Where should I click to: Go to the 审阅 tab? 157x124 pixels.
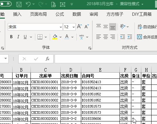94,14
